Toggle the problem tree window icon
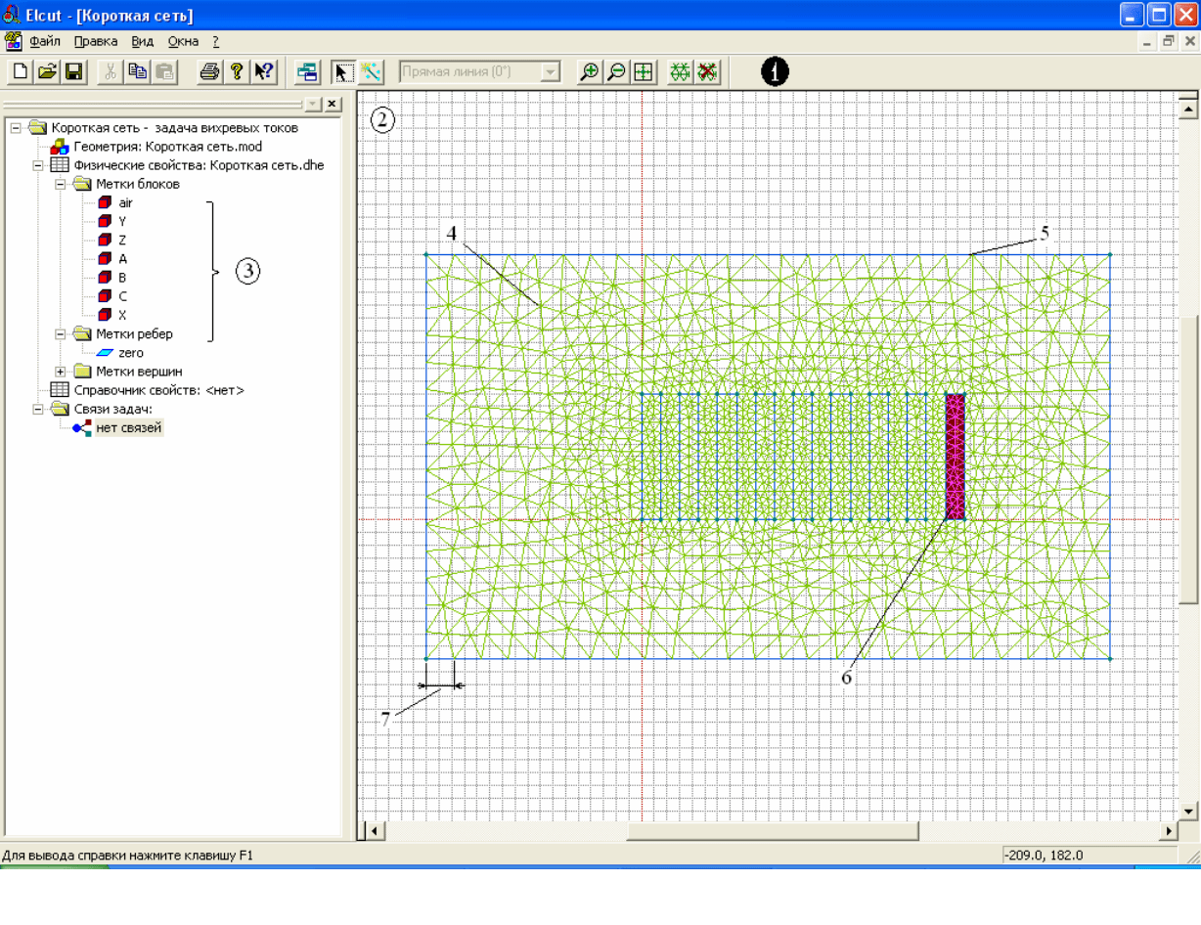The height and width of the screenshot is (925, 1201). 307,71
